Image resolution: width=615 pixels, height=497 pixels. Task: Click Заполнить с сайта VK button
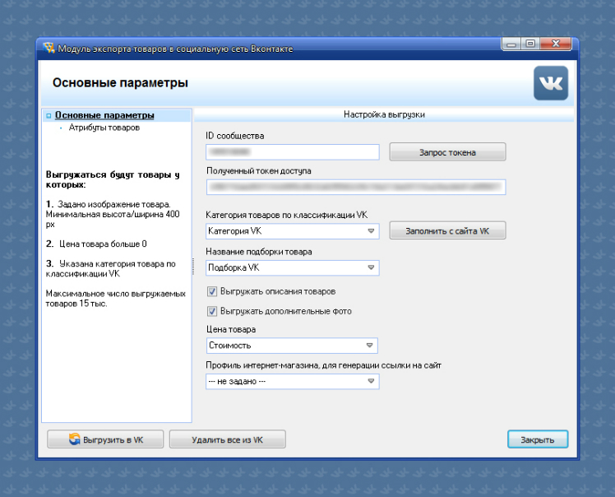click(447, 230)
